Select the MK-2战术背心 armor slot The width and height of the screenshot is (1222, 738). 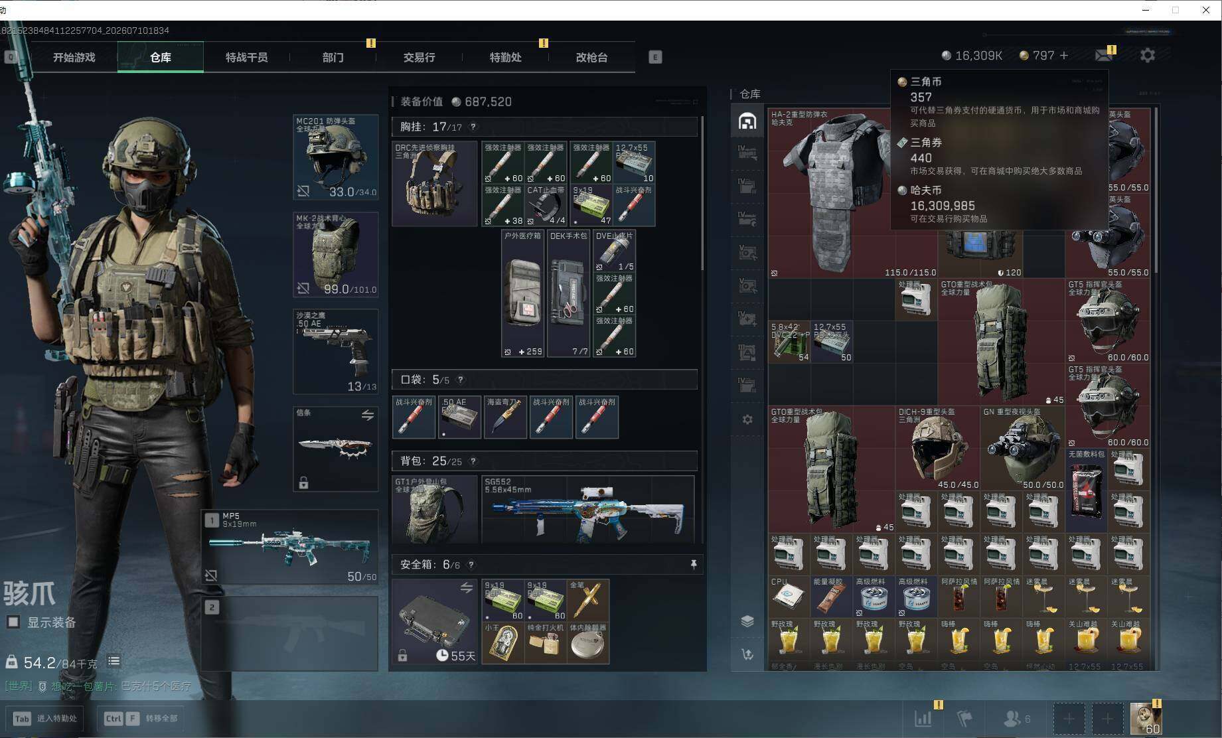[x=336, y=254]
